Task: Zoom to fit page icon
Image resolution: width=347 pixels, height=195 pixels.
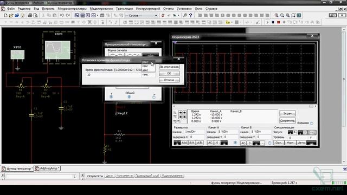Action: tap(293, 16)
